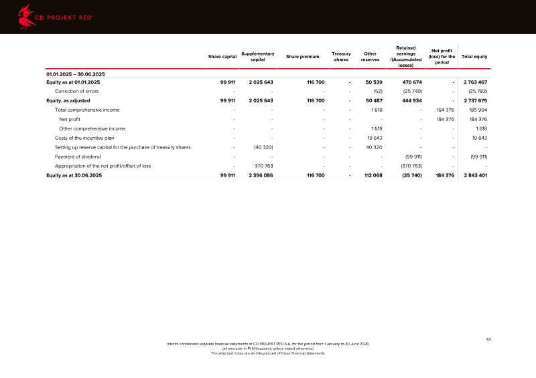Click the page number 63

[488, 339]
